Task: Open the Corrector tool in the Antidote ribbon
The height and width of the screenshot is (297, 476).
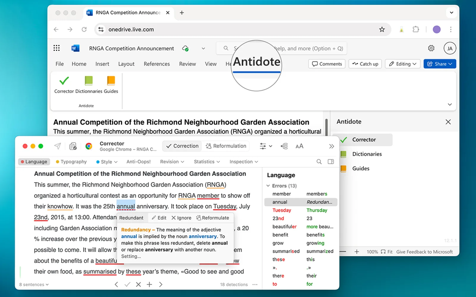Action: (x=64, y=85)
